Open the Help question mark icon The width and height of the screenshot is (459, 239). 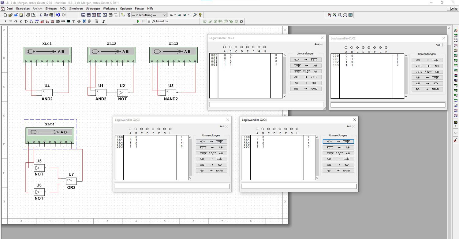click(x=200, y=15)
